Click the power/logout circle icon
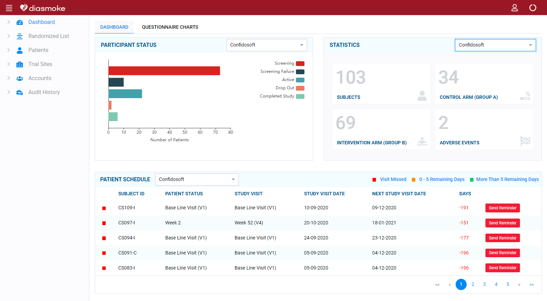The height and width of the screenshot is (301, 547). click(533, 8)
